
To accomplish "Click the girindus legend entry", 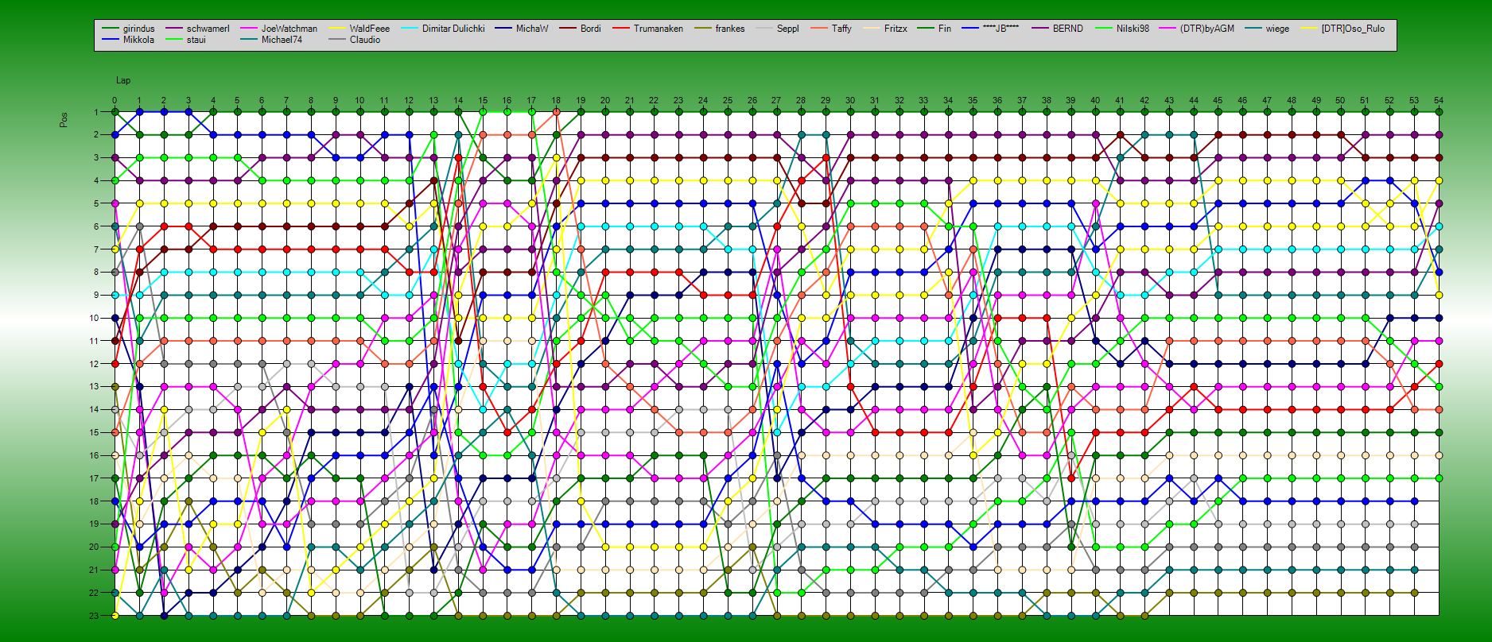I will pos(138,29).
